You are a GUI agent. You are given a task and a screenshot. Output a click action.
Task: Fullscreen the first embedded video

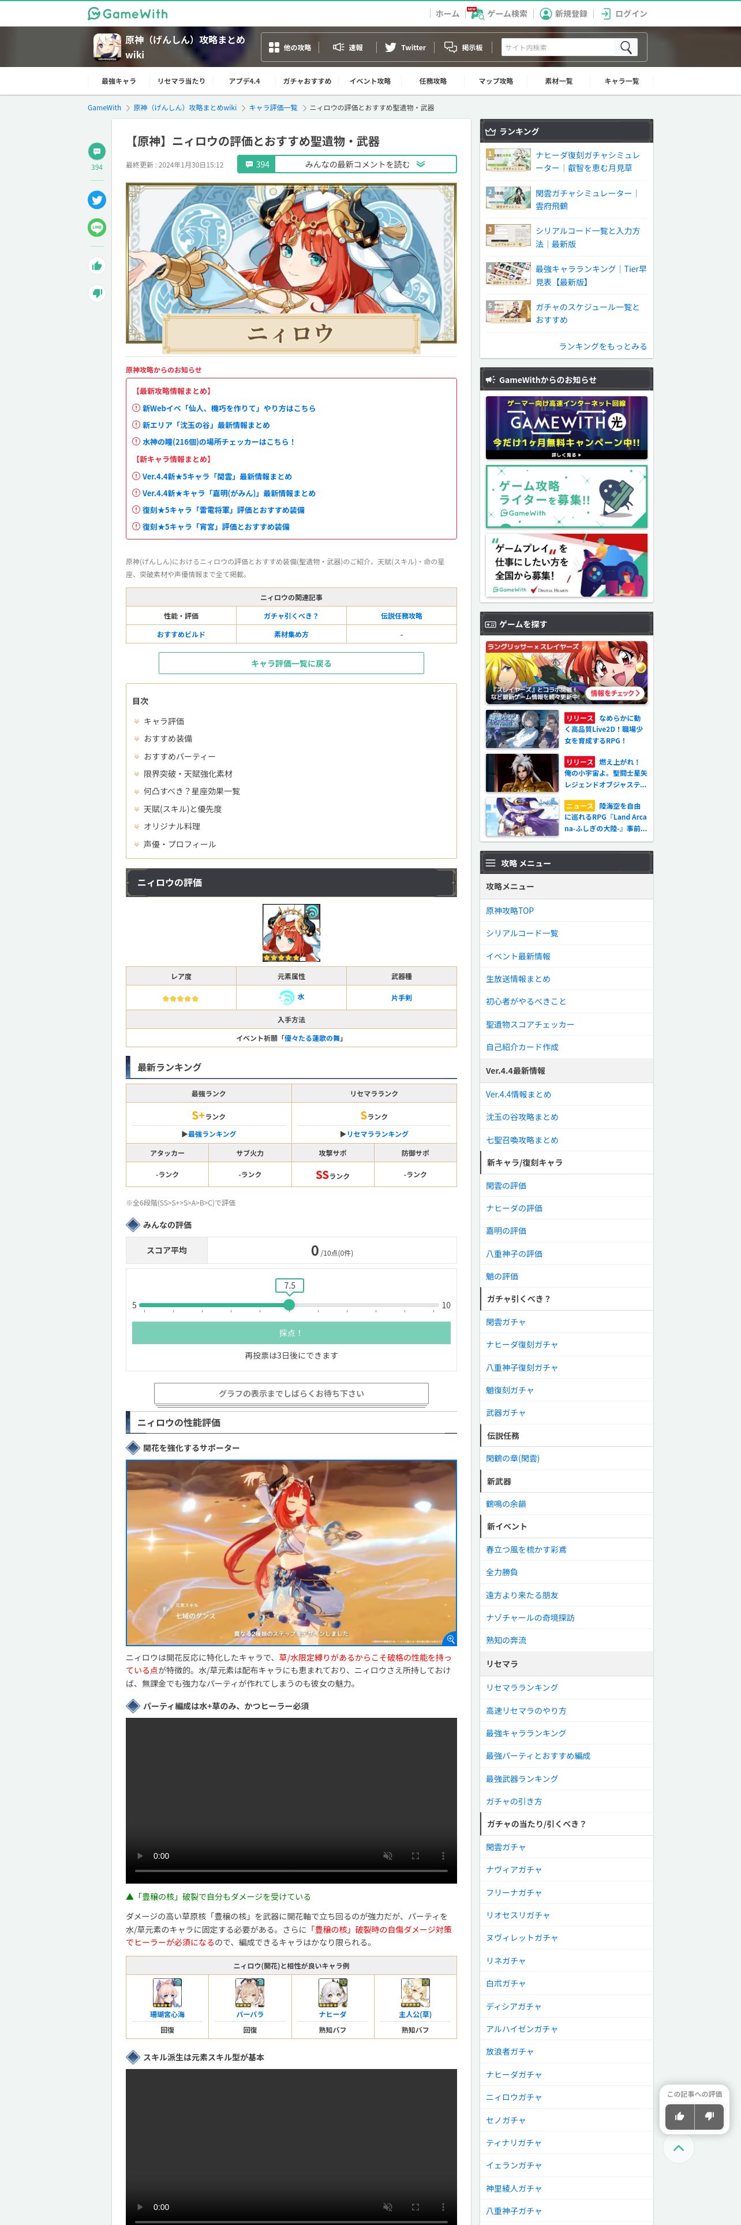coord(415,1855)
